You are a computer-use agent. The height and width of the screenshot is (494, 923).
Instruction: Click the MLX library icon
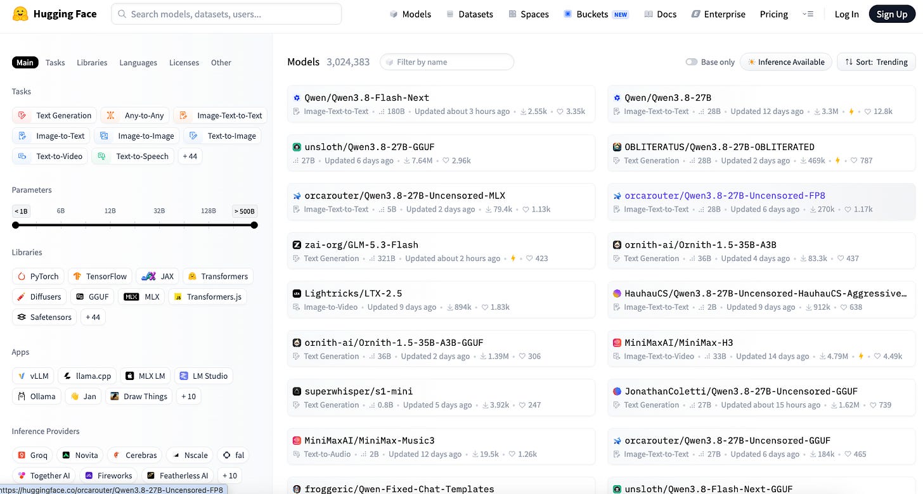coord(131,296)
